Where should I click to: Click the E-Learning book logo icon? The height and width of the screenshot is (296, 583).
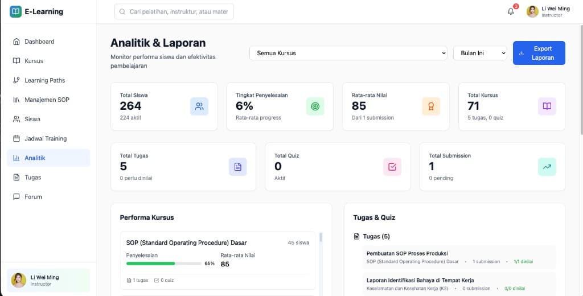coord(15,11)
